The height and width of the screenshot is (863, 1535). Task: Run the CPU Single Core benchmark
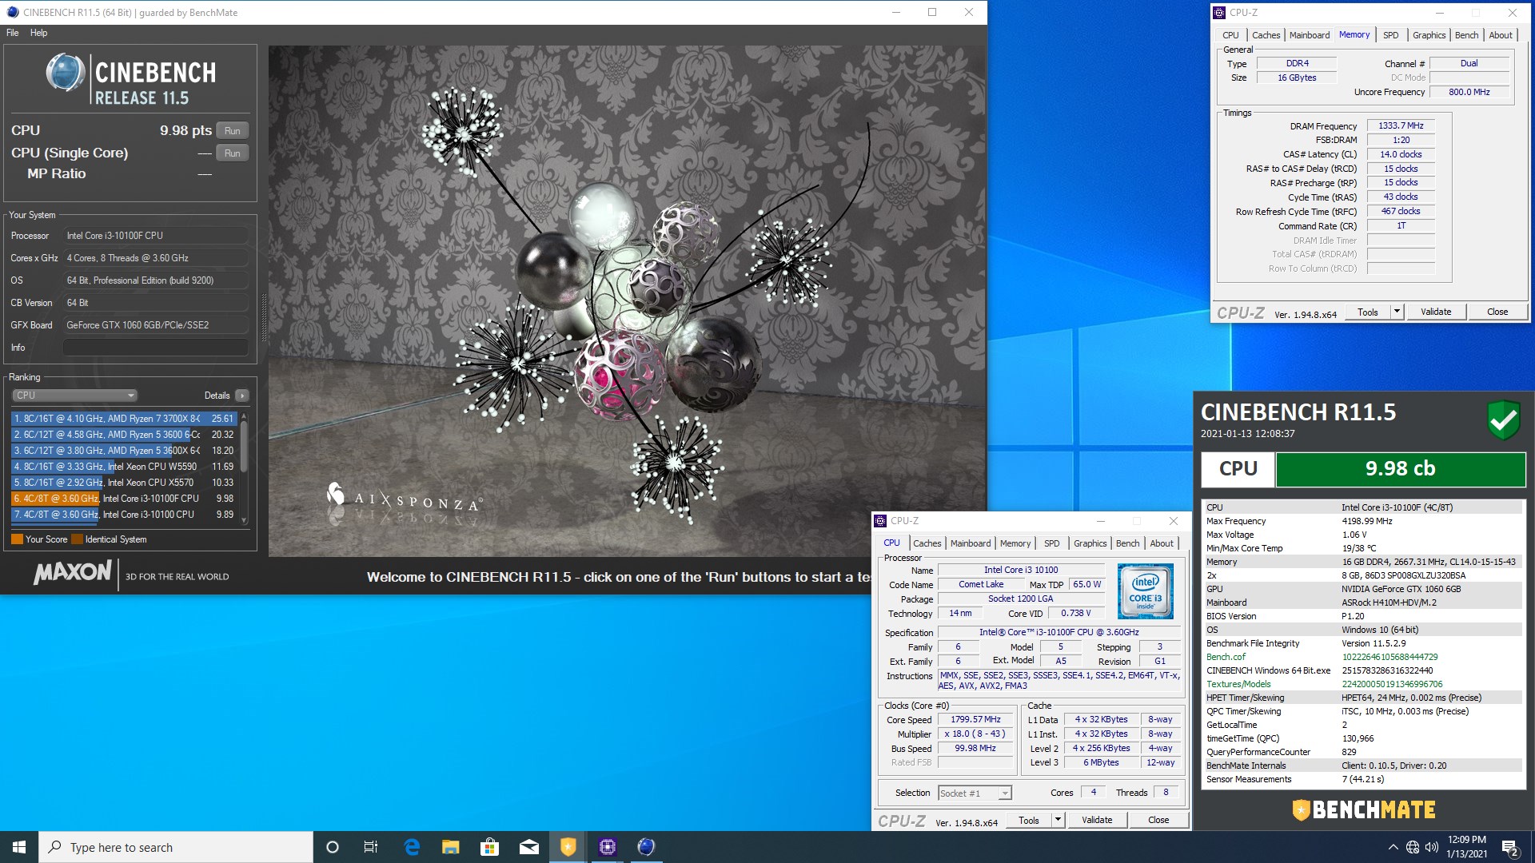tap(232, 153)
